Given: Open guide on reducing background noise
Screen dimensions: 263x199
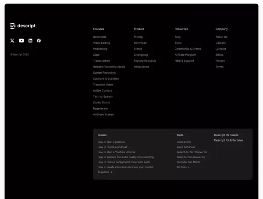Looking at the screenshot, I should 124,162.
